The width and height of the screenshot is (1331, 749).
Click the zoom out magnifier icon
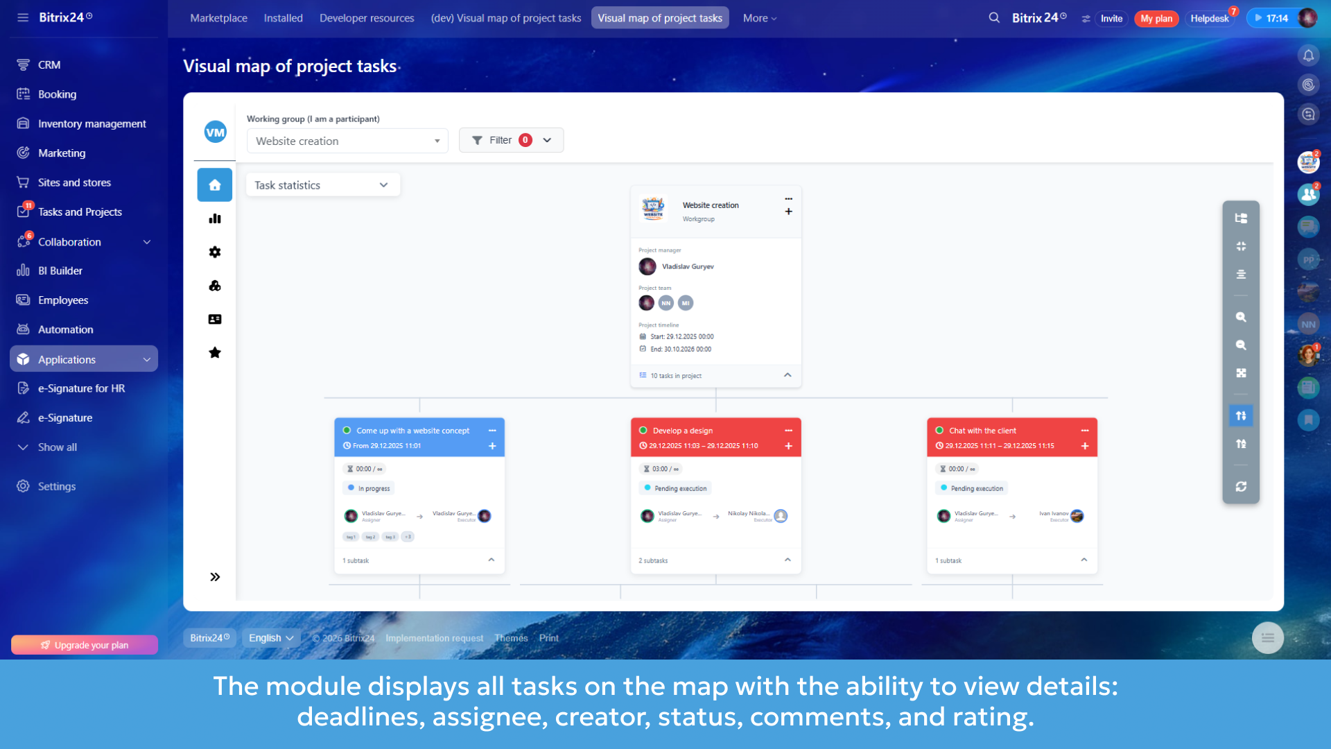1241,345
